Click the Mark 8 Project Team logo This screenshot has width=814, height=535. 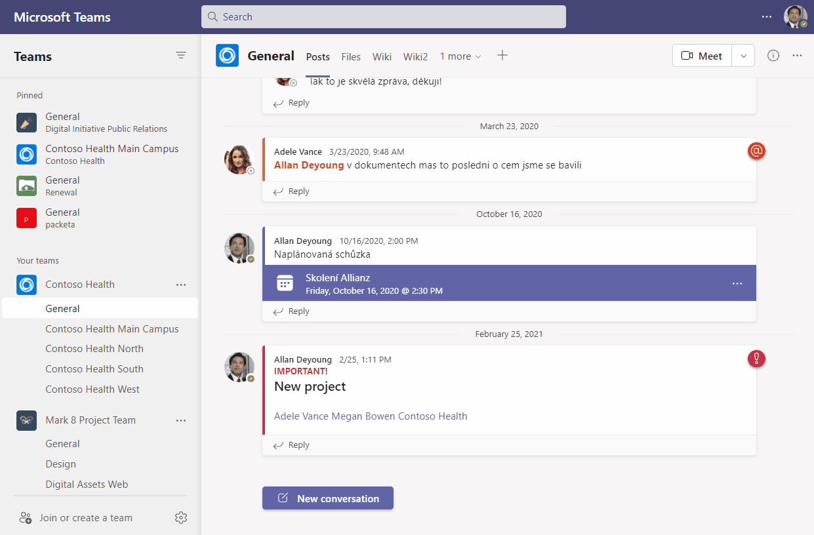26,420
